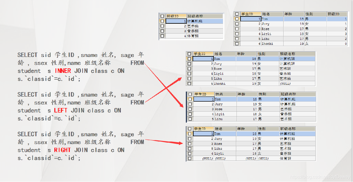Toggle select-all header checkbox of class table
The width and height of the screenshot is (353, 182).
162,16
